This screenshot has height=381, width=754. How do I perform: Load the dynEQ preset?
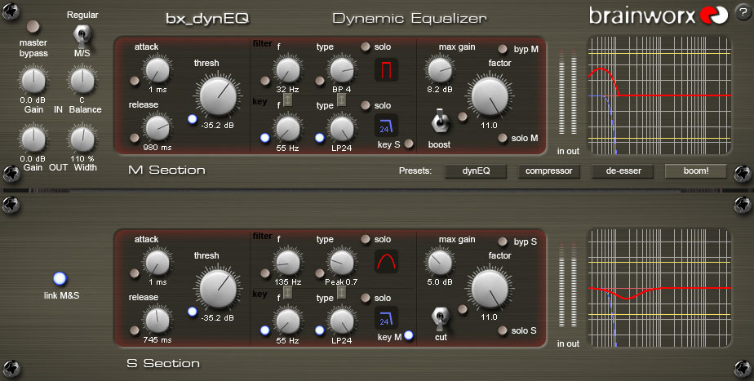point(476,171)
